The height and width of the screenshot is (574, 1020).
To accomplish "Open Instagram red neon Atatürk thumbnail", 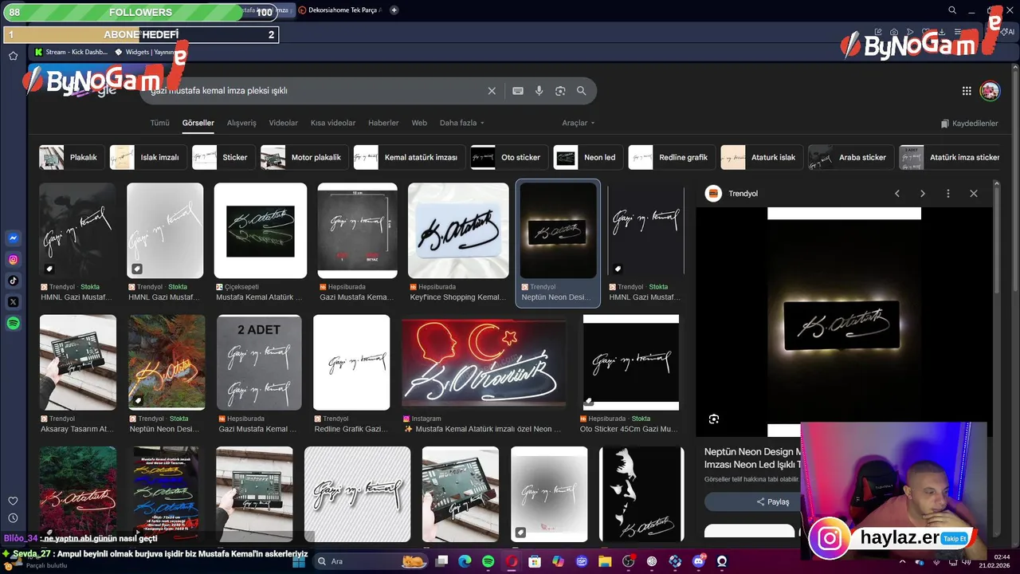I will coord(484,363).
